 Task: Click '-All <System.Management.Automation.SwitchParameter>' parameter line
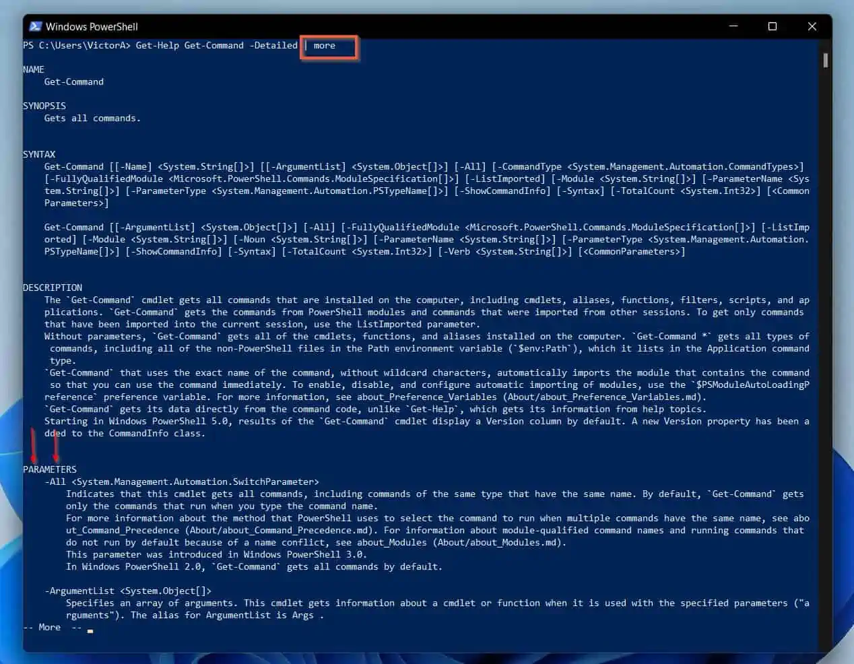182,482
